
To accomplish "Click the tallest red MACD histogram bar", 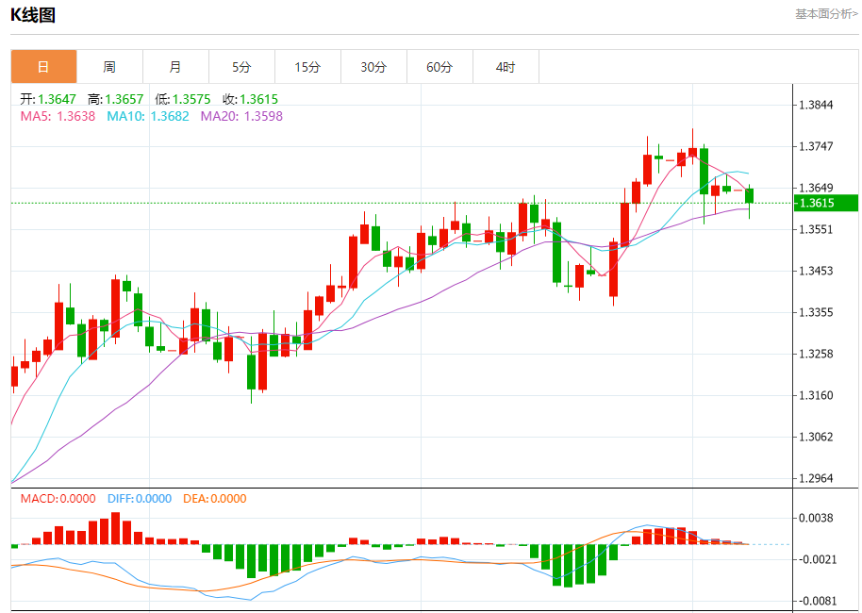I will pos(115,528).
